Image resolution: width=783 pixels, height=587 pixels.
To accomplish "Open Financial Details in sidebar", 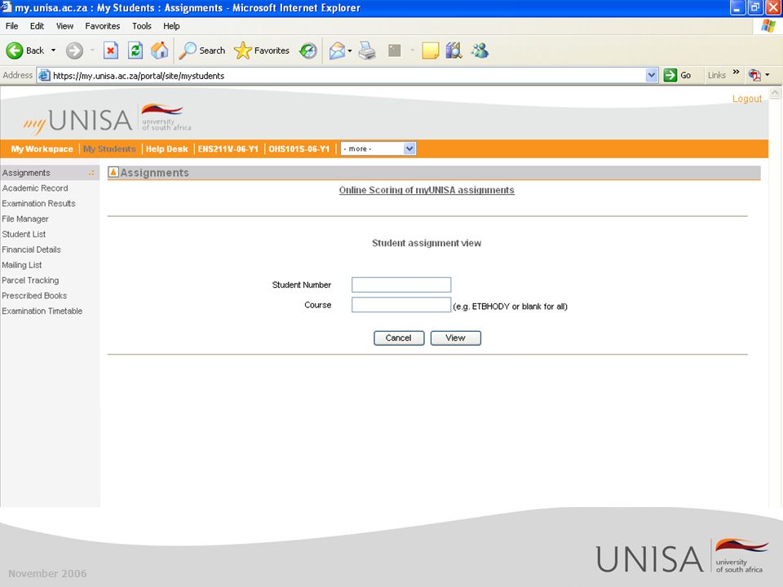I will pyautogui.click(x=31, y=249).
